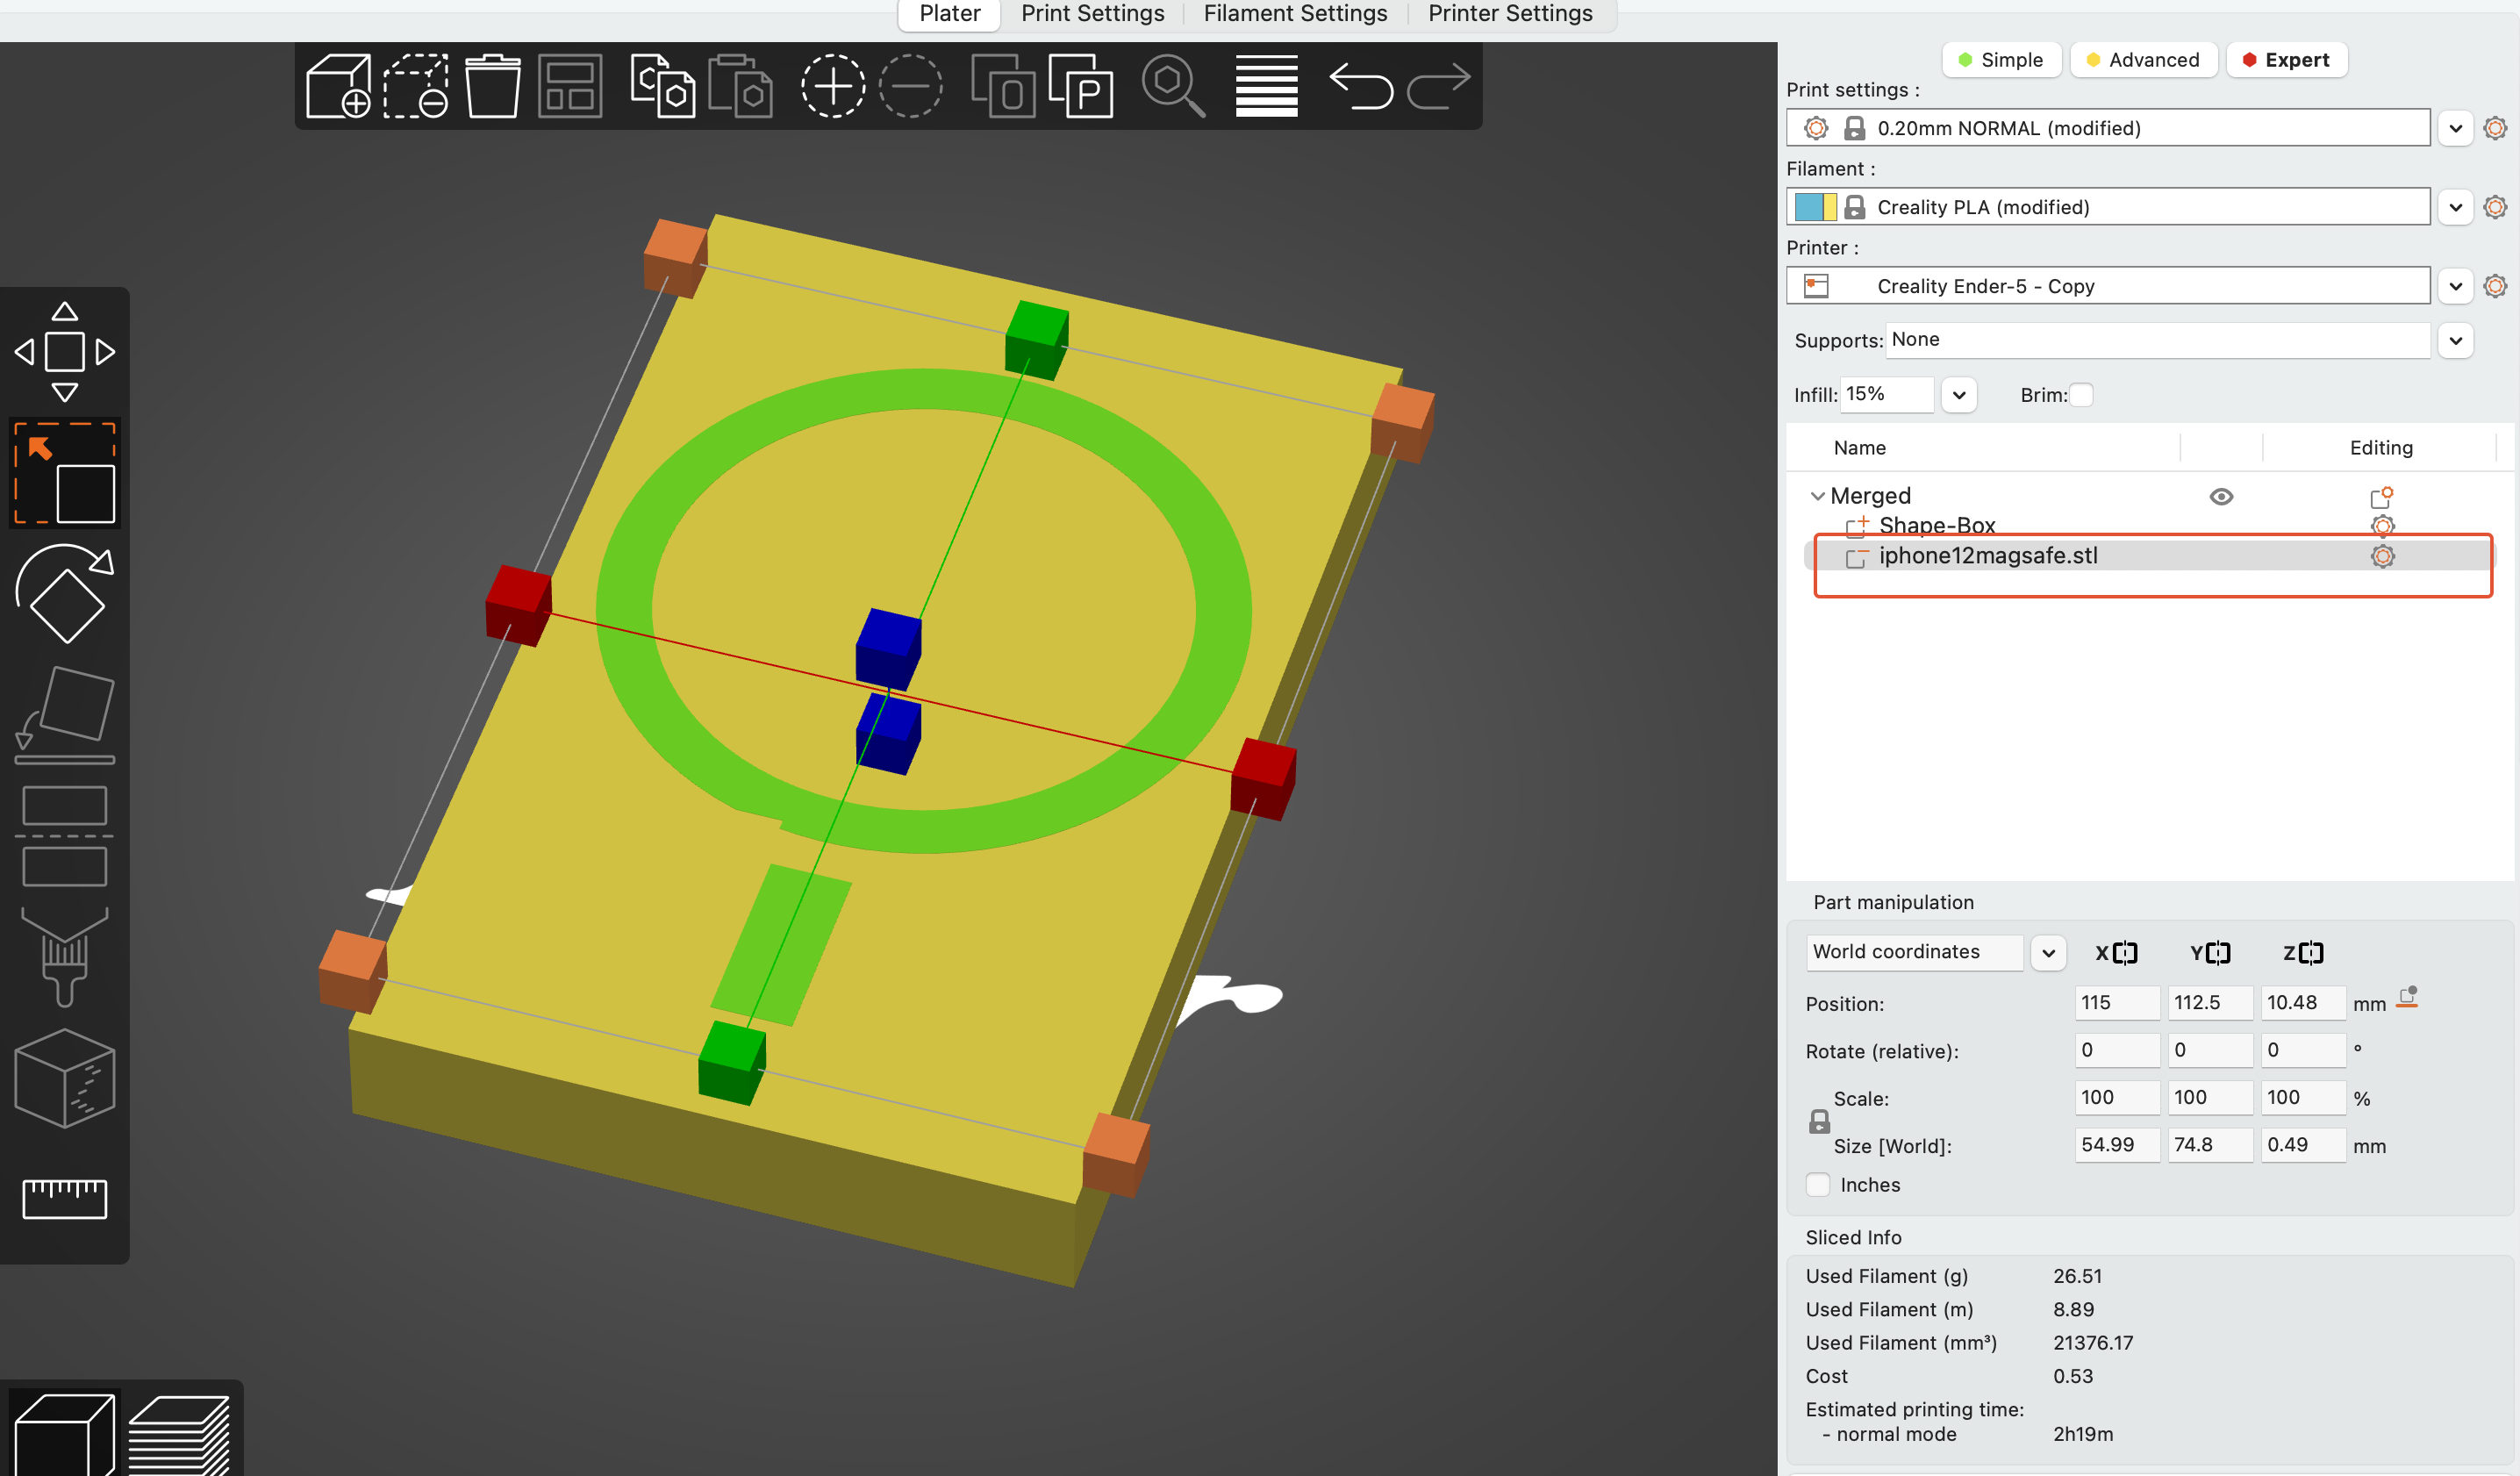Open the Filament preset dropdown
The width and height of the screenshot is (2520, 1476).
[x=2455, y=207]
